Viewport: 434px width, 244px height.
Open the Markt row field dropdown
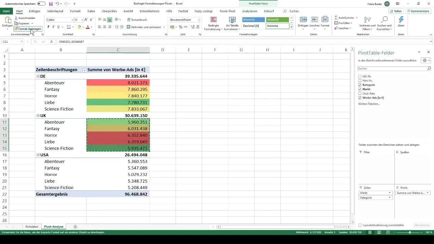coord(390,193)
